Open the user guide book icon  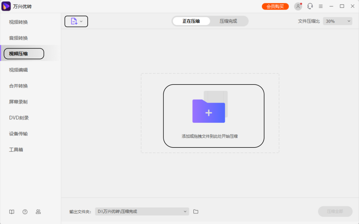click(x=11, y=212)
